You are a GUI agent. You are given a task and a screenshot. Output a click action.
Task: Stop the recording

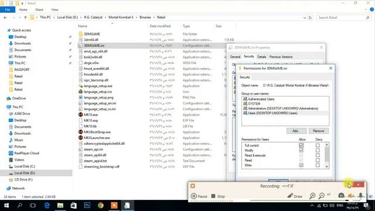218,196
